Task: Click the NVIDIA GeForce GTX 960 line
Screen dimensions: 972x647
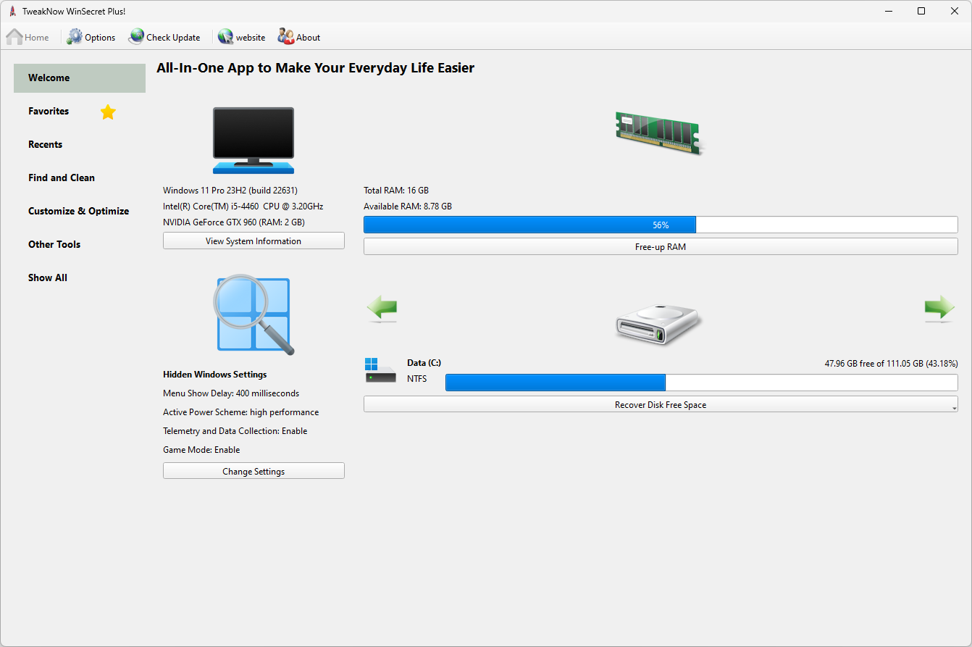Action: [x=234, y=222]
